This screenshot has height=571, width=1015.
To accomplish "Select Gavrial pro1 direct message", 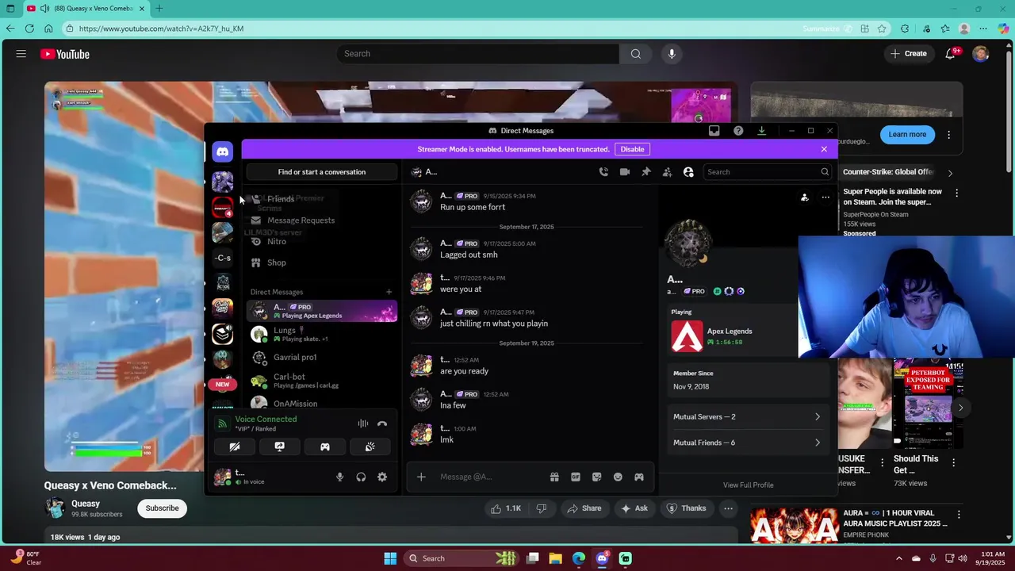I will click(322, 358).
